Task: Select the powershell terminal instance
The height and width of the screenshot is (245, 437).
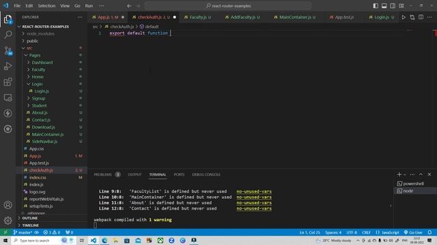Action: point(413,184)
